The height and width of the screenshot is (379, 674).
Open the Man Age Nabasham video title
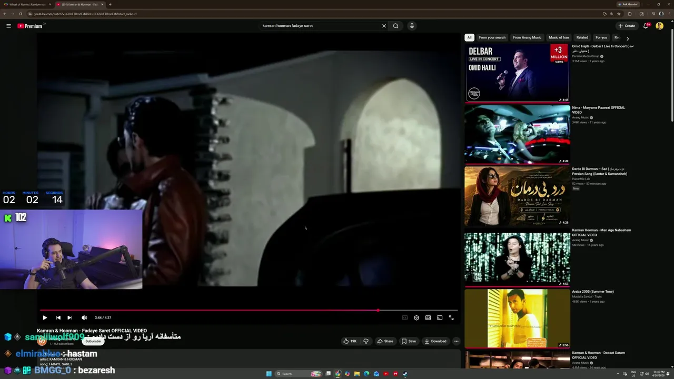pyautogui.click(x=601, y=232)
